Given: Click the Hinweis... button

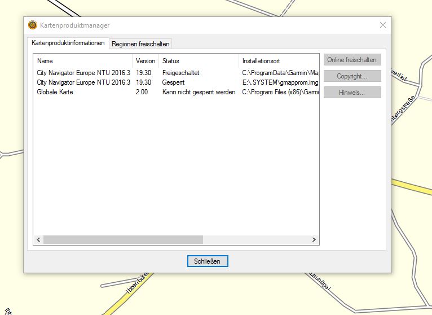Looking at the screenshot, I should 352,93.
